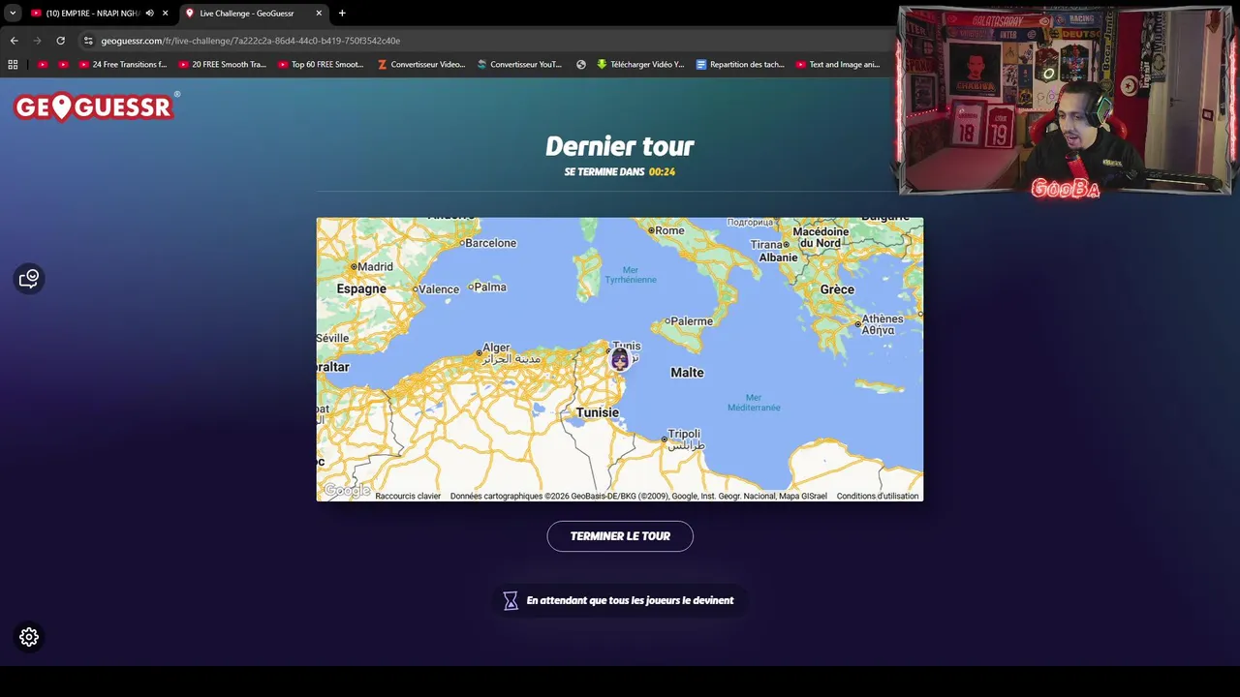
Task: Open the '24 Free Transitions' bookmark
Action: point(123,65)
